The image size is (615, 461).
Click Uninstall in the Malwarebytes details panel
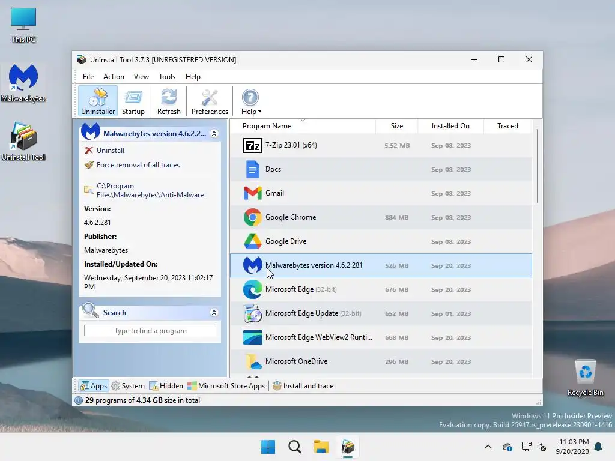(x=111, y=151)
